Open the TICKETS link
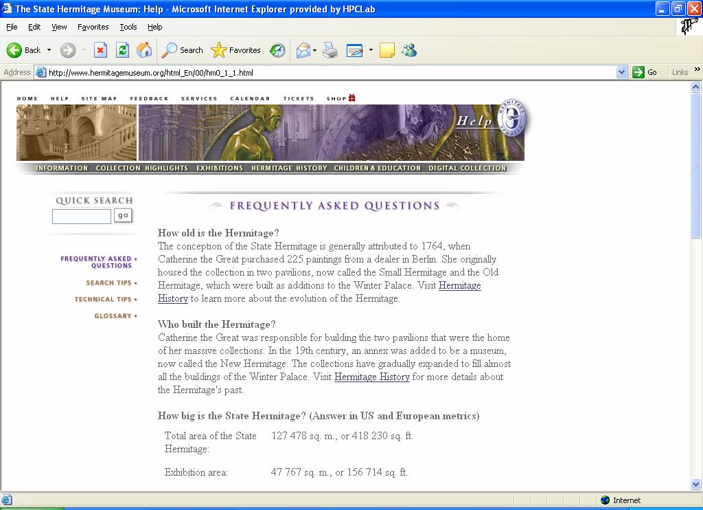The height and width of the screenshot is (510, 703). 299,99
